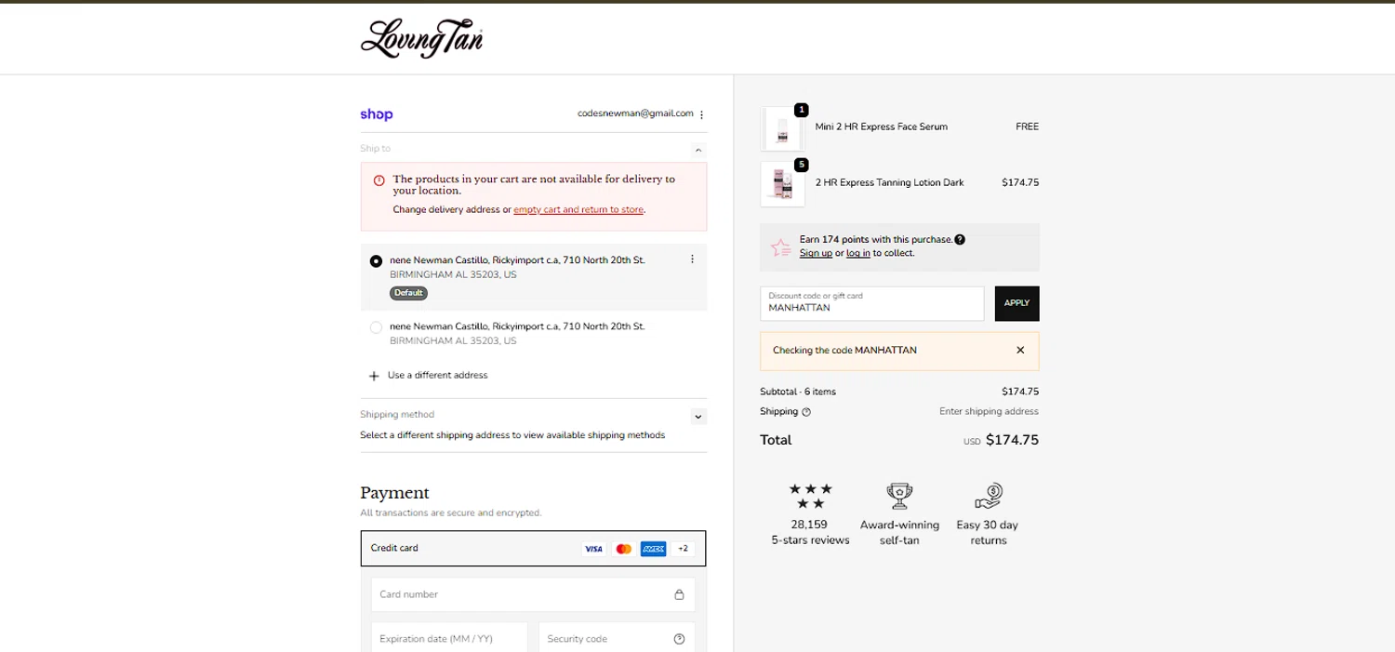Screen dimensions: 1395x652
Task: Focus the Card number field
Action: point(533,594)
